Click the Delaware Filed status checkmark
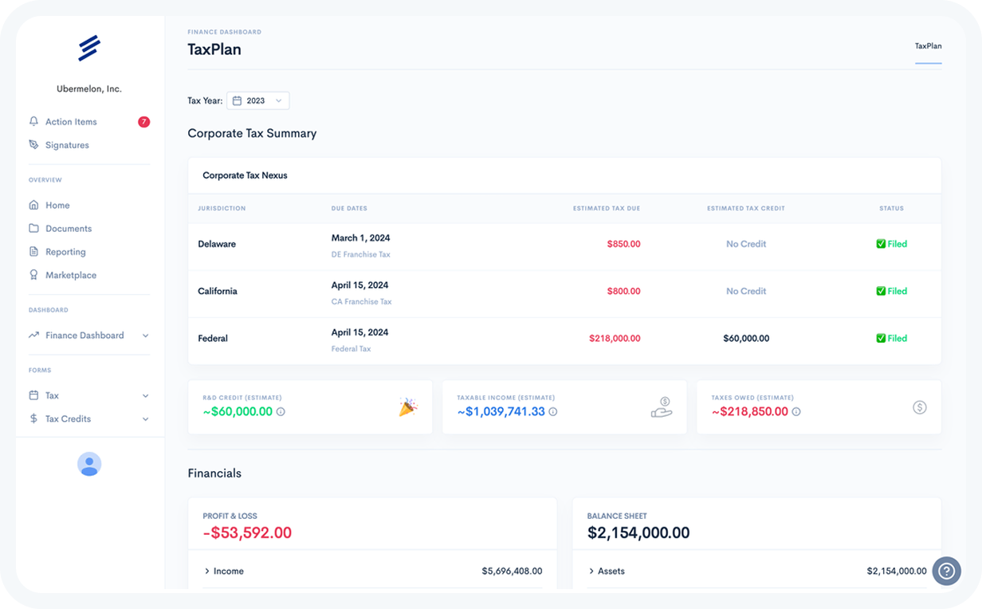This screenshot has height=609, width=982. (x=881, y=244)
